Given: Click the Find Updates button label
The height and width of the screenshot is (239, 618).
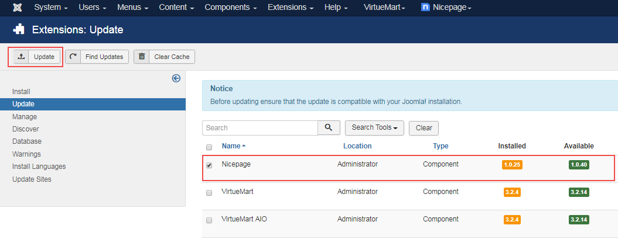Looking at the screenshot, I should pyautogui.click(x=104, y=57).
